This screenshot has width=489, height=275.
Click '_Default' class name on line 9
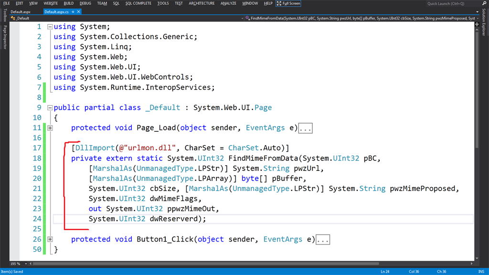(163, 107)
